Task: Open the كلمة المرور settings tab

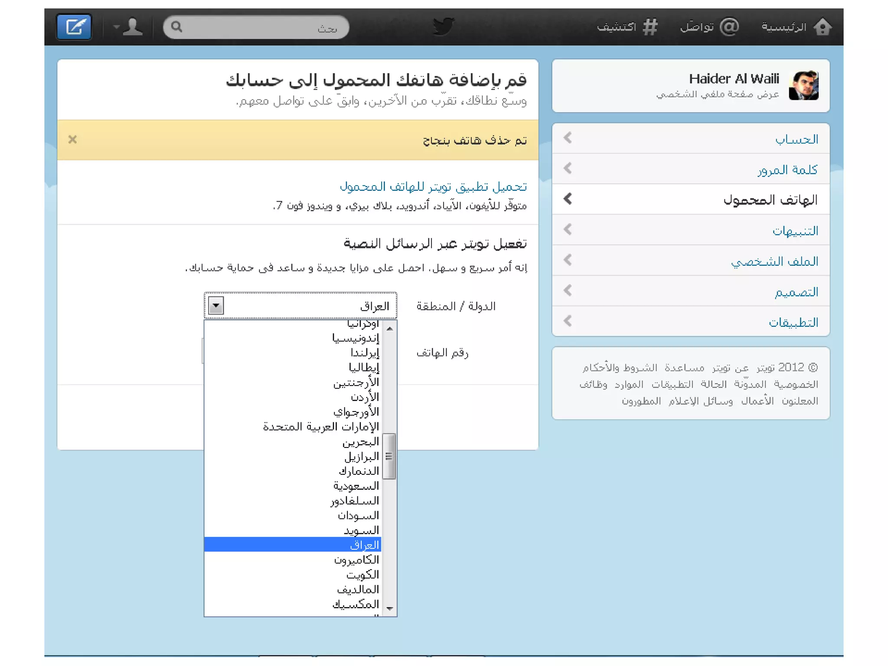Action: [x=787, y=170]
